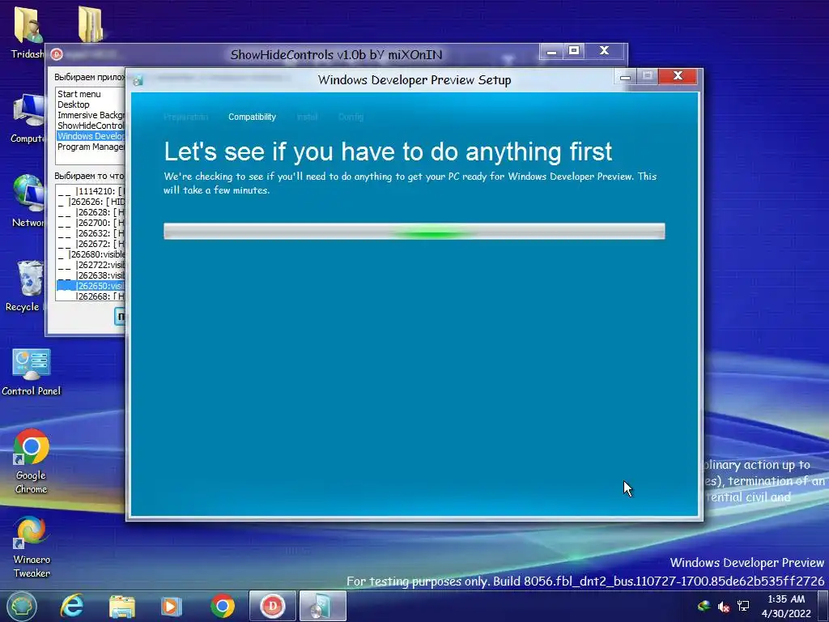Select 'Program Manager' list entry
Image resolution: width=829 pixels, height=622 pixels.
(91, 147)
